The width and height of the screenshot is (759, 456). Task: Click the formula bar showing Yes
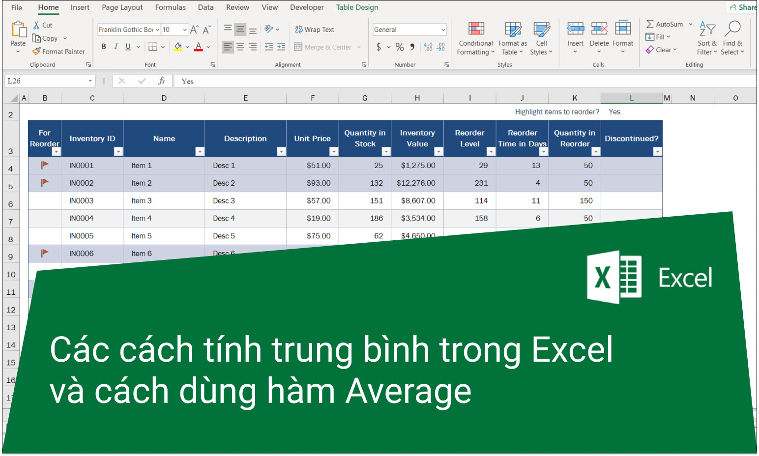click(x=465, y=81)
